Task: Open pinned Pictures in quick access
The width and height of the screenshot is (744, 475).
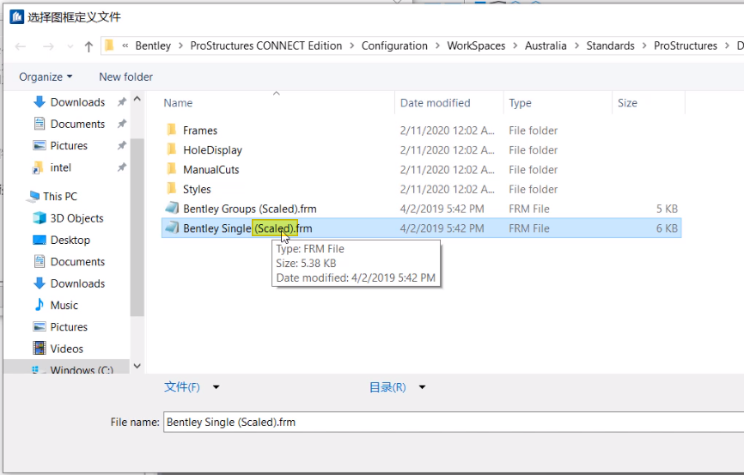Action: click(69, 146)
